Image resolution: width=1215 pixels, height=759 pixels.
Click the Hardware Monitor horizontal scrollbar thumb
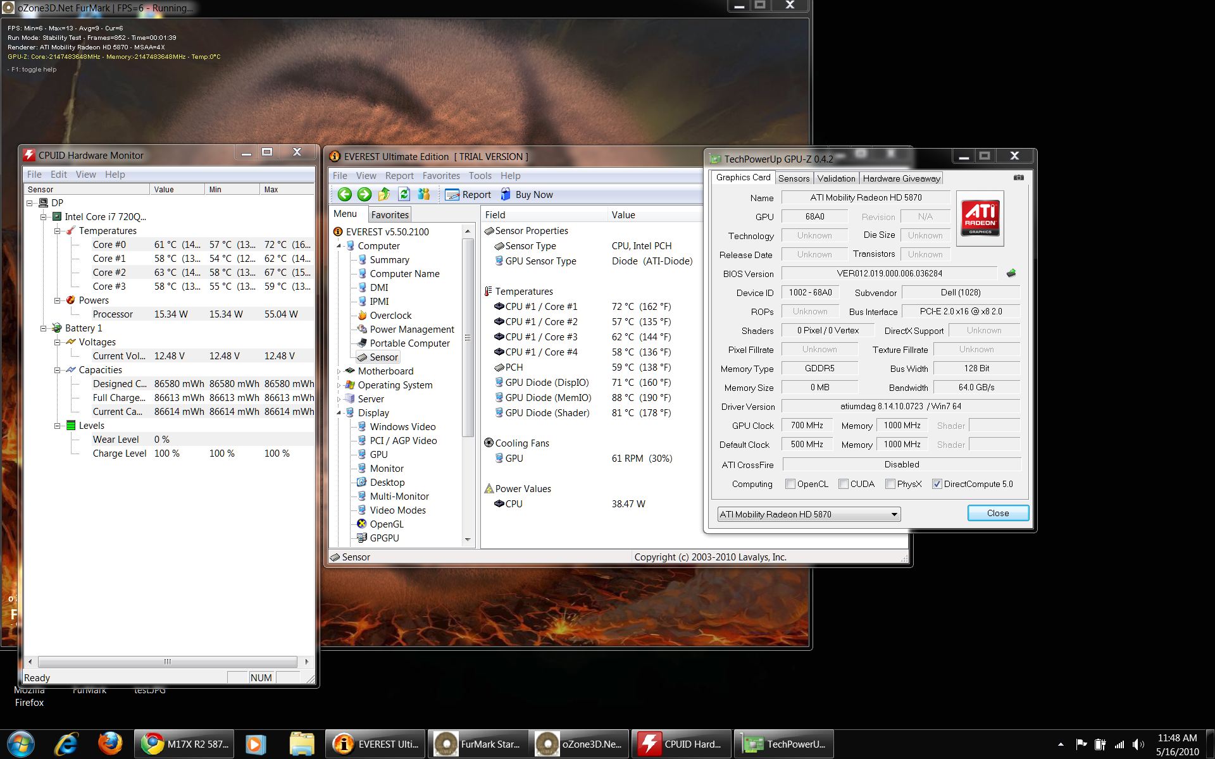pos(167,662)
